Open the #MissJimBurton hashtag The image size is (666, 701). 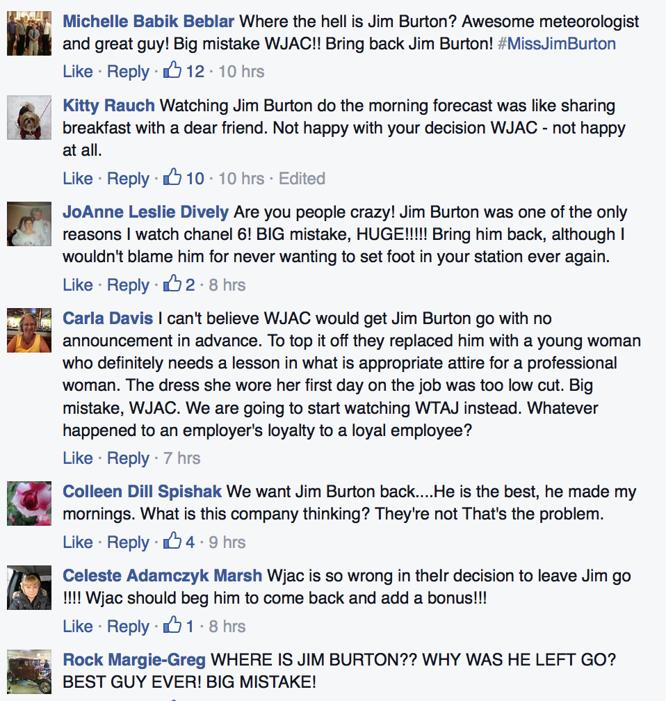coord(556,44)
